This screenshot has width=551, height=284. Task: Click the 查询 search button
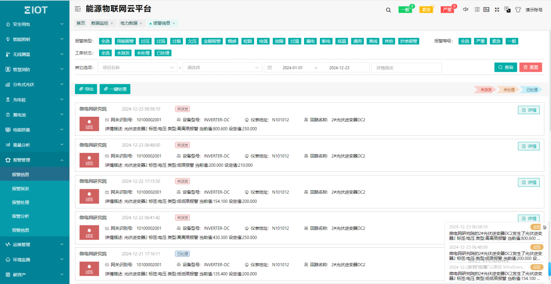(x=506, y=67)
